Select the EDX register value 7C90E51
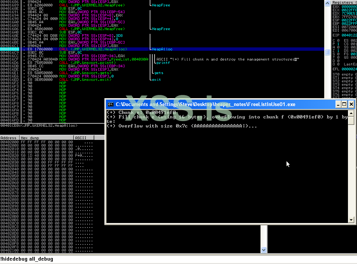This screenshot has width=357, height=264. [x=349, y=14]
